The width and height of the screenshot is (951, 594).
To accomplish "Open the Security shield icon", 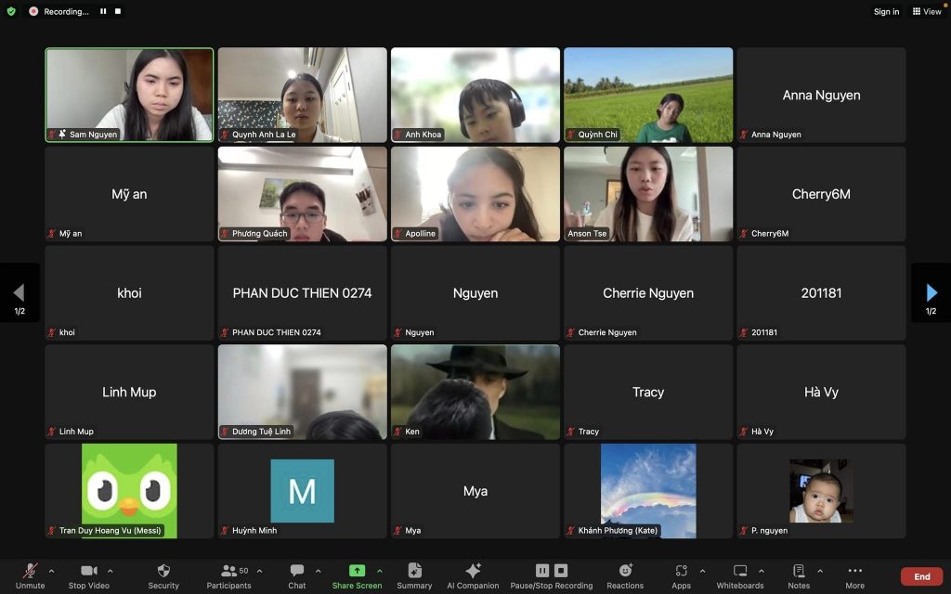I will coord(163,571).
